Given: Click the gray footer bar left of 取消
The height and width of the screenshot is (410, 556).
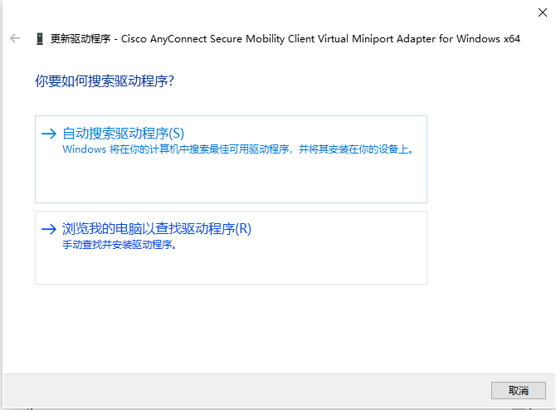Looking at the screenshot, I should tap(249, 390).
